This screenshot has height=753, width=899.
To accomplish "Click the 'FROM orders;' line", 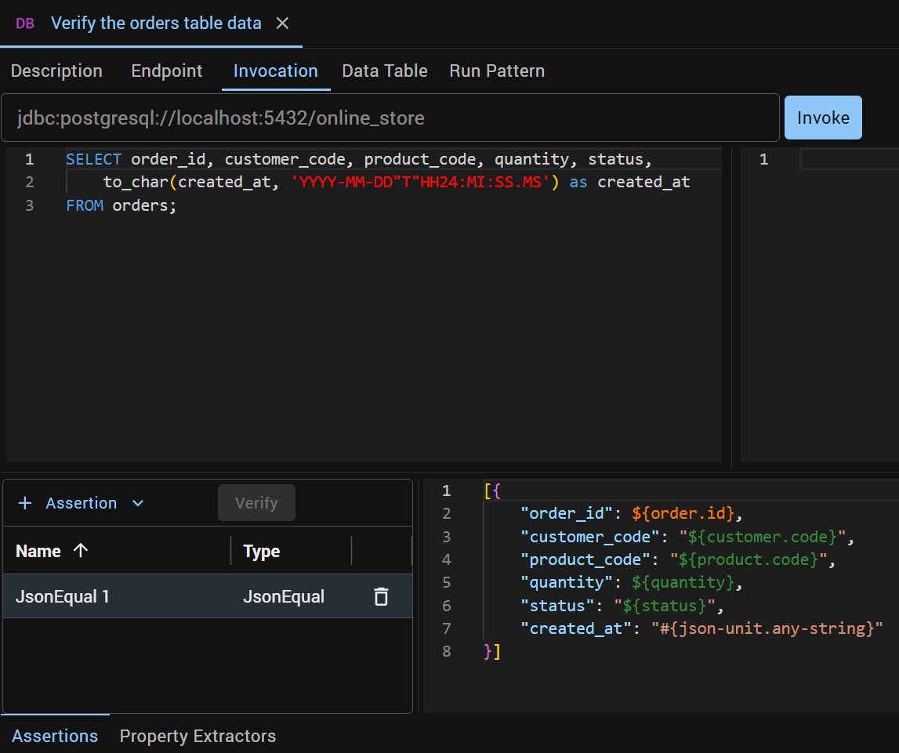I will pyautogui.click(x=121, y=205).
